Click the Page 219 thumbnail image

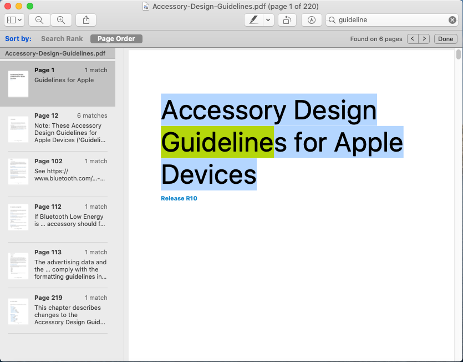pos(18,311)
